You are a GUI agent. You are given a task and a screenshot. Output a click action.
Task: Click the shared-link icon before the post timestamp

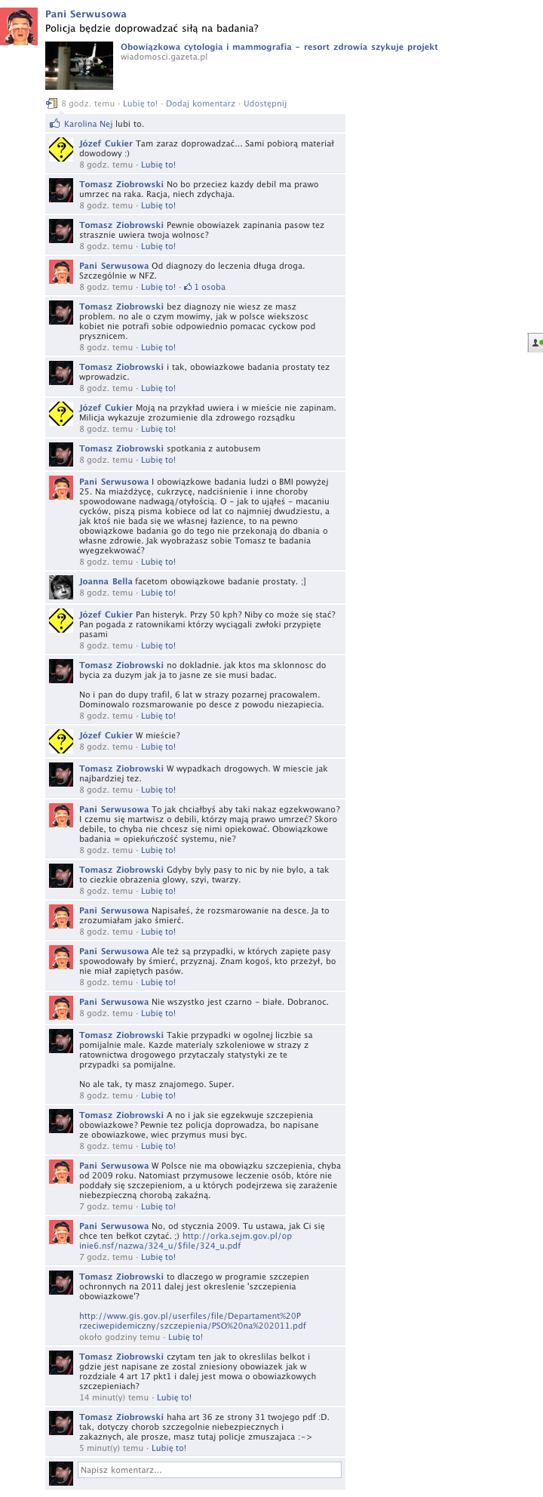(51, 103)
